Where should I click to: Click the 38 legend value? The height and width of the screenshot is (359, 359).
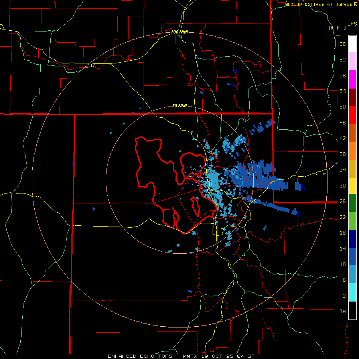(343, 154)
